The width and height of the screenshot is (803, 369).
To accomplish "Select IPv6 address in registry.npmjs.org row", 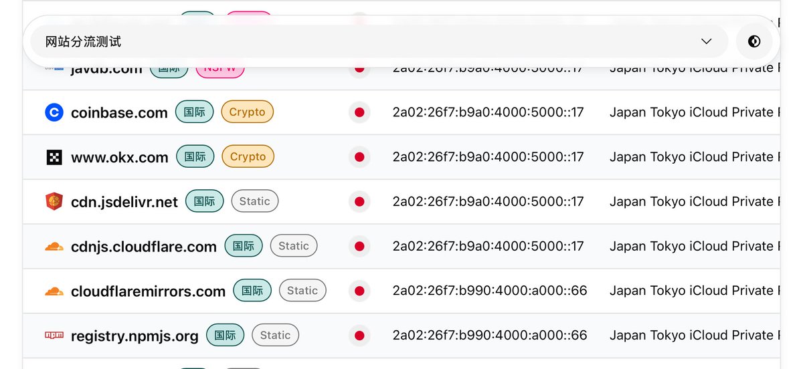I will (490, 335).
